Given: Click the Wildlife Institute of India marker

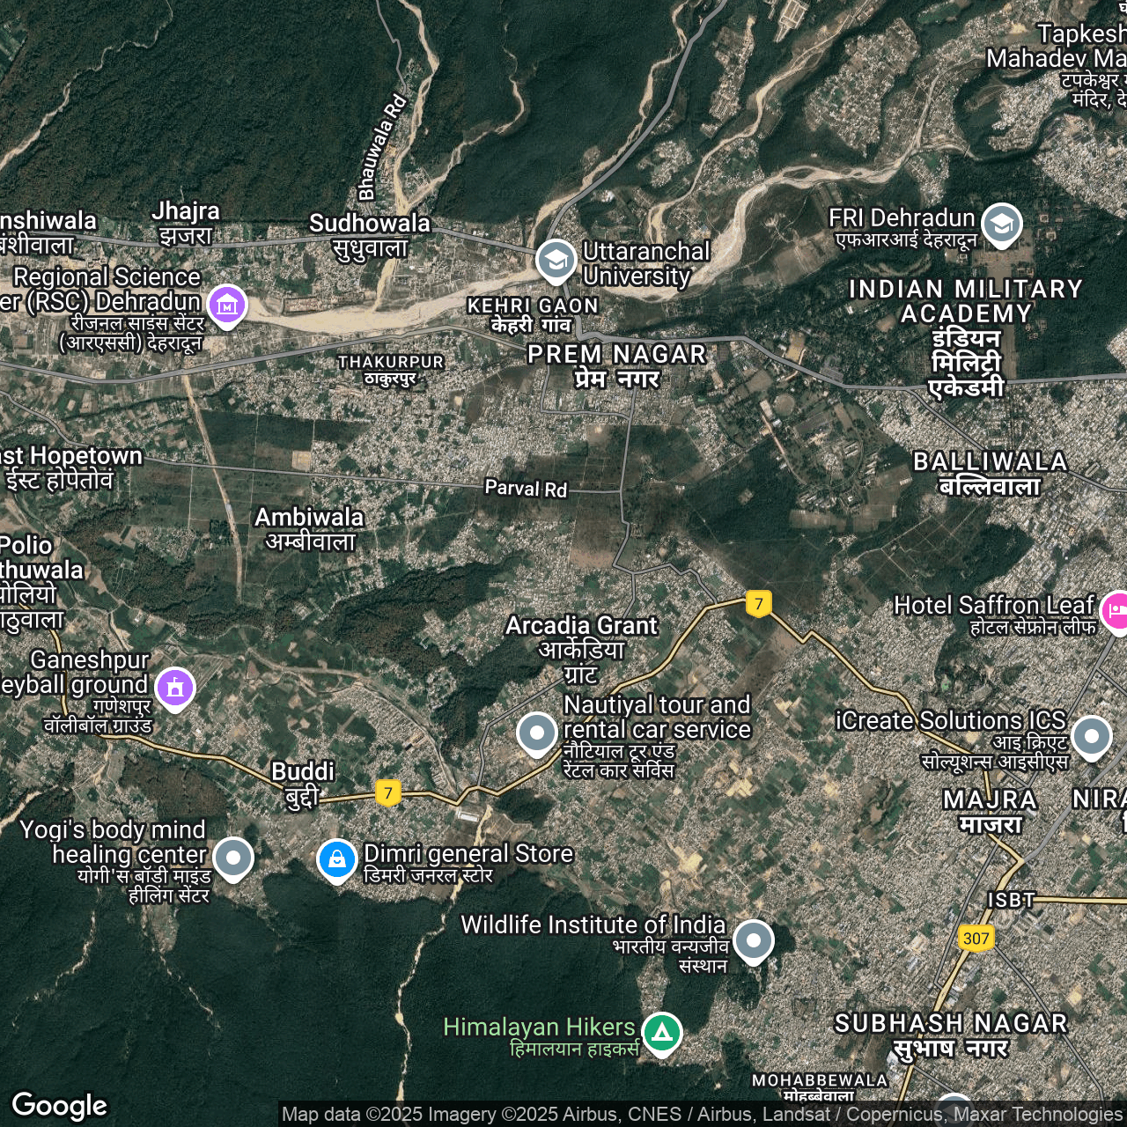Looking at the screenshot, I should pos(753,940).
